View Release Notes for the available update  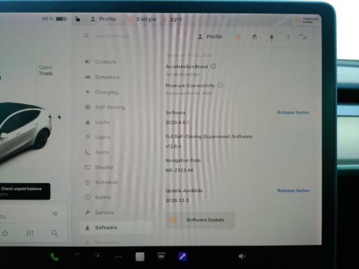tap(293, 191)
